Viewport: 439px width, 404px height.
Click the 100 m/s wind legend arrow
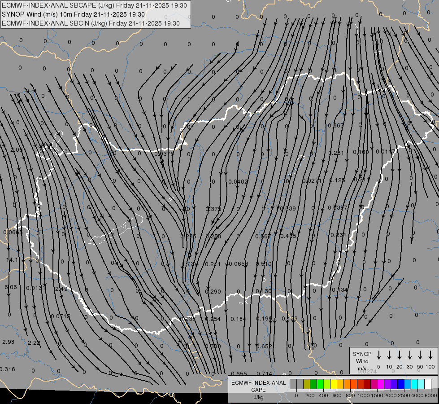coord(430,355)
